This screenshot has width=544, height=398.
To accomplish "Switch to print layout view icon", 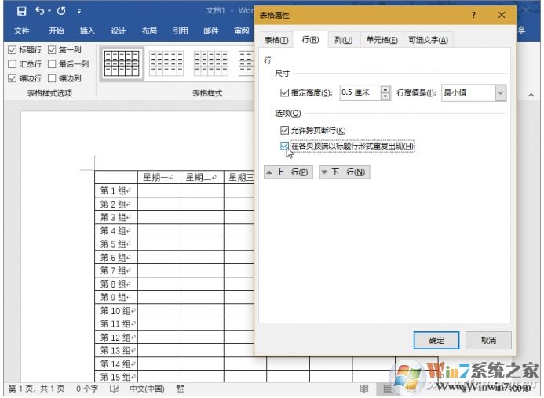I will coord(388,389).
